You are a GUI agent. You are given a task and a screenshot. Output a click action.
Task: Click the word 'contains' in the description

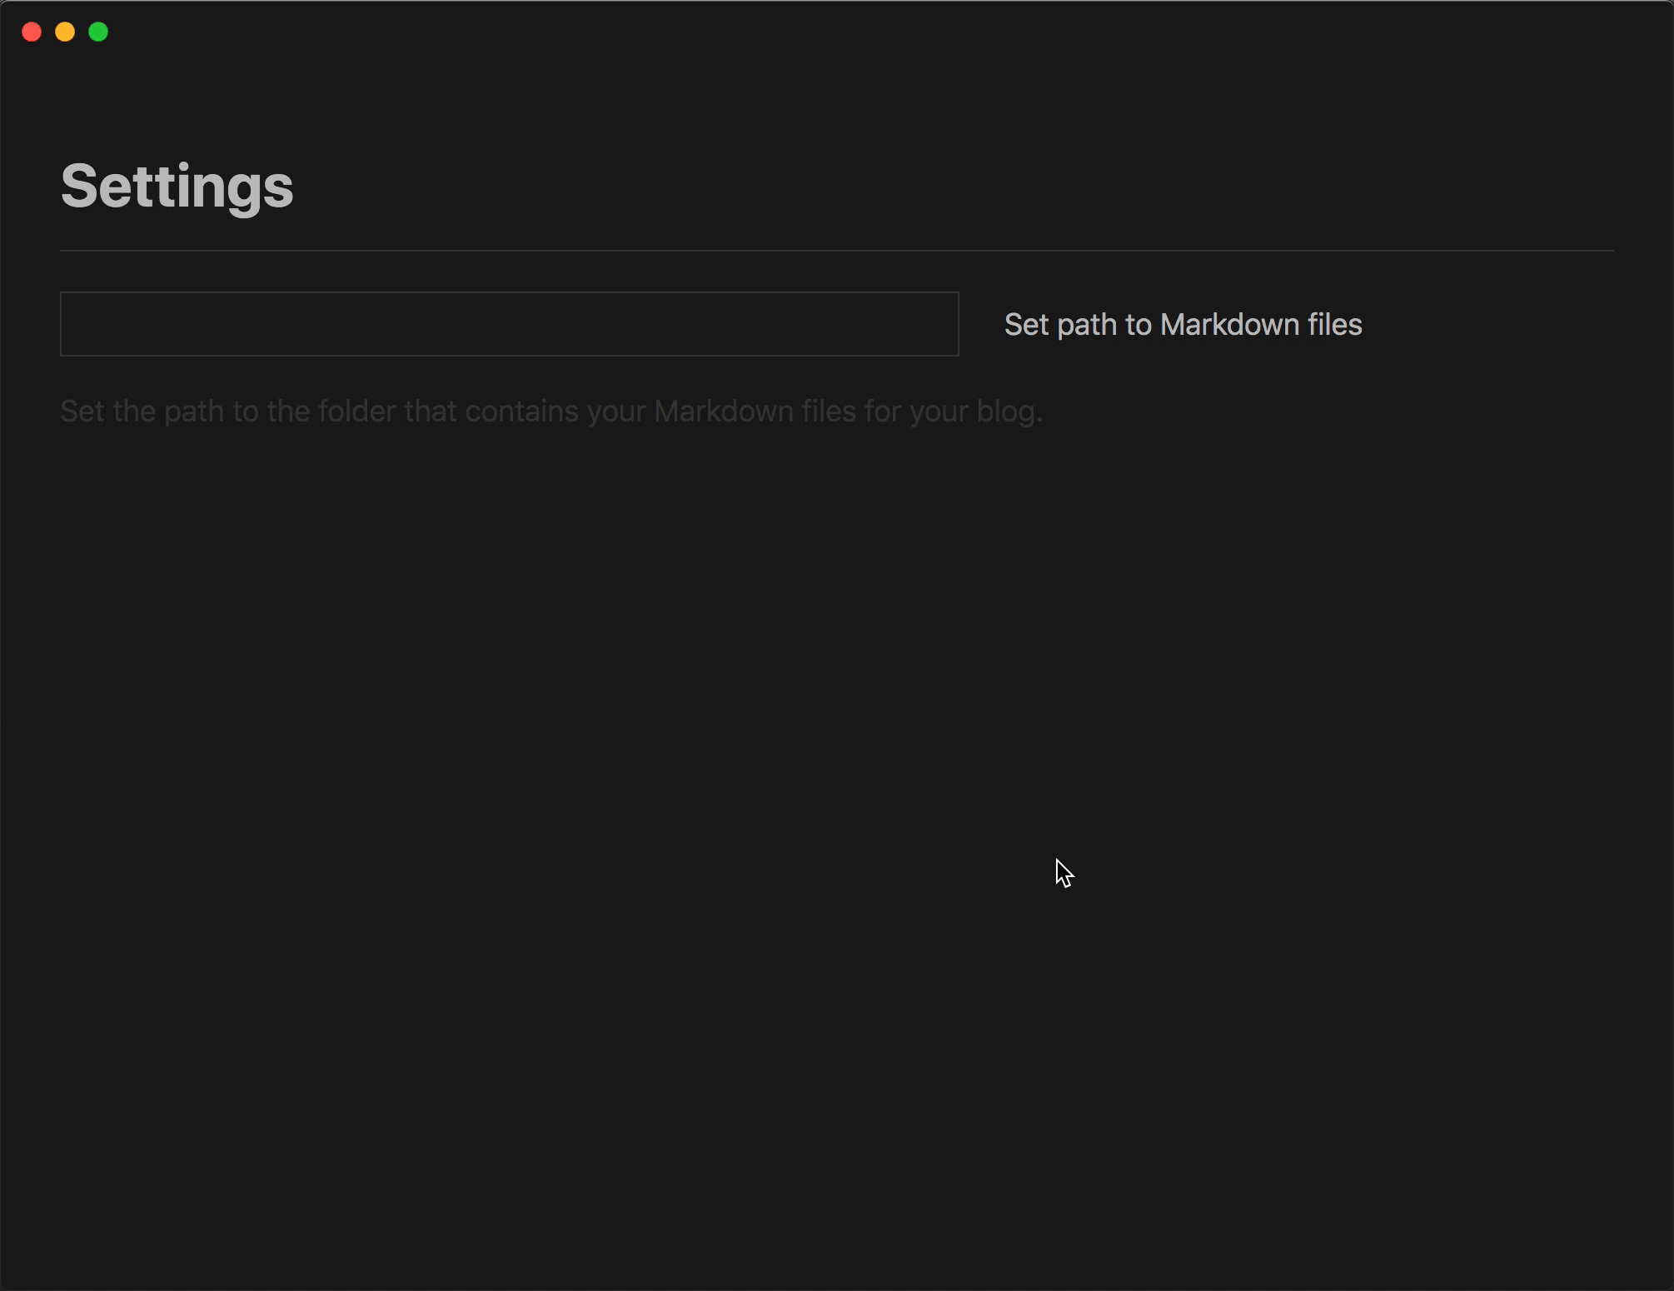(521, 411)
